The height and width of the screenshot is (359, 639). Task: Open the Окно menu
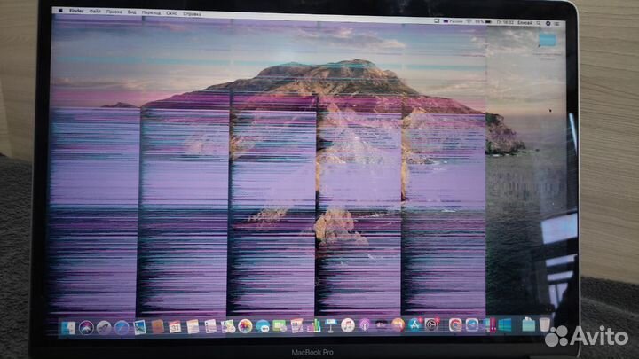click(172, 13)
